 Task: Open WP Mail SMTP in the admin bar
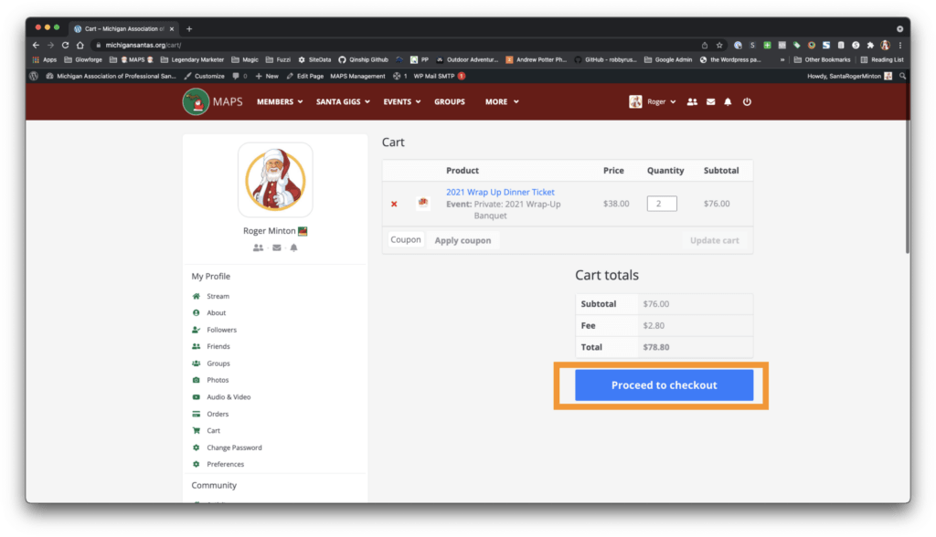pos(440,77)
